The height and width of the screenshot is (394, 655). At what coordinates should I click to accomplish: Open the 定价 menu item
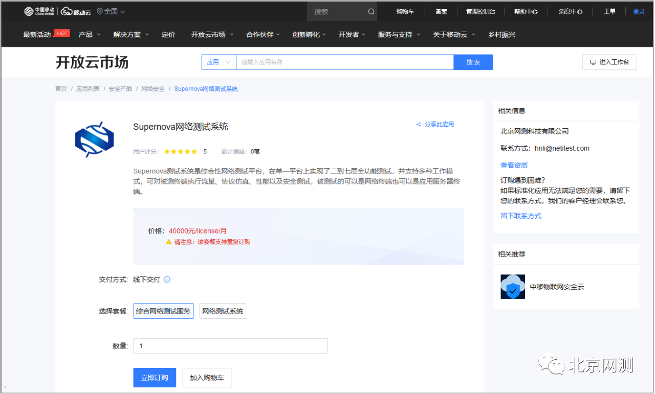click(x=168, y=35)
